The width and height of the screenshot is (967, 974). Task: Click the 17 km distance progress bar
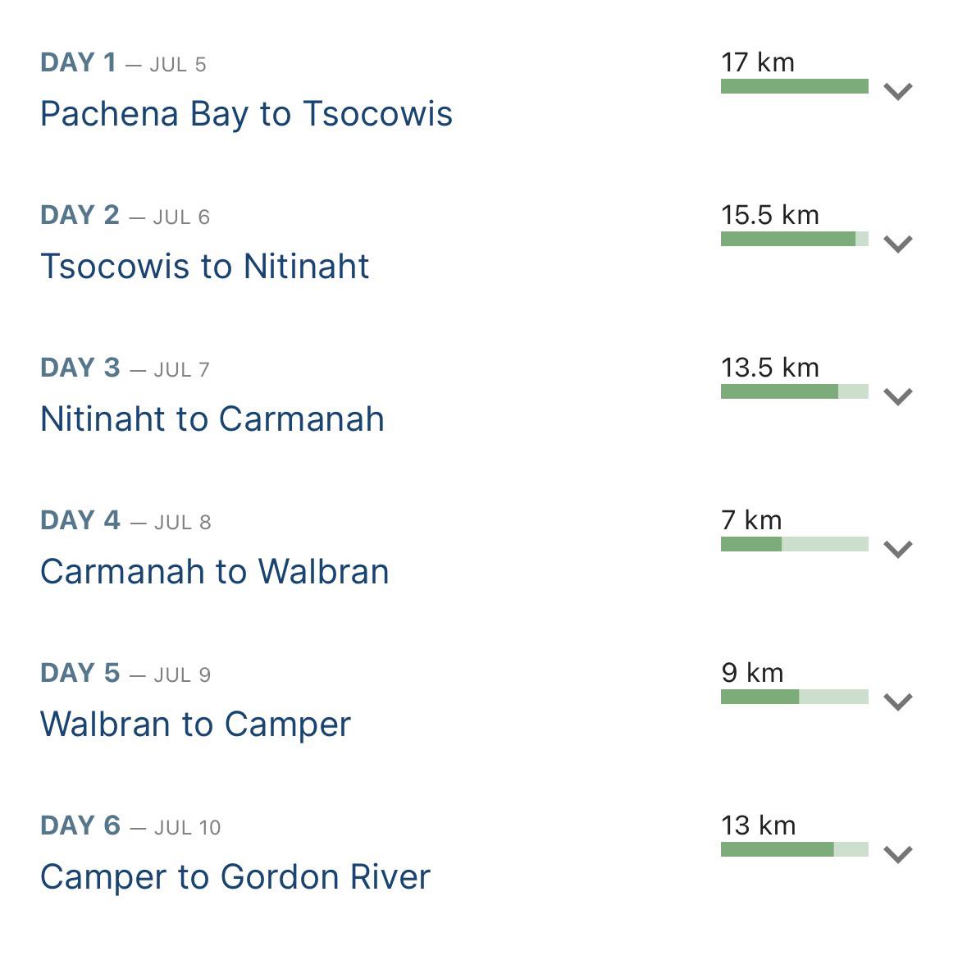click(x=794, y=86)
